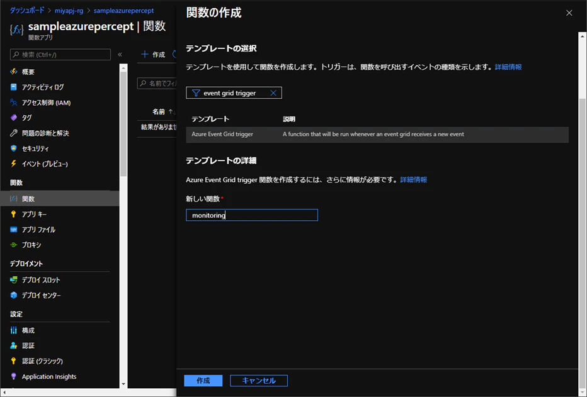Select the アクセス制御 (IAM) icon

[x=13, y=103]
